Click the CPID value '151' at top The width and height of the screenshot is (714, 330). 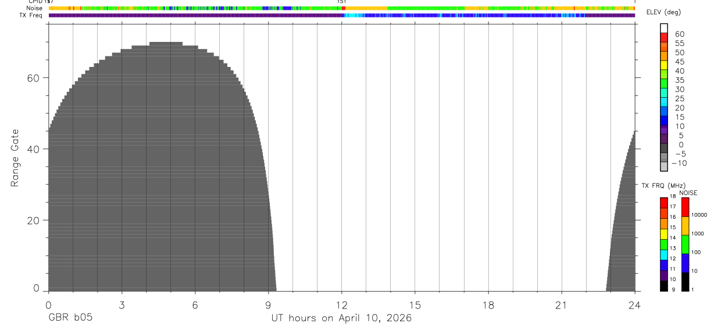[341, 2]
